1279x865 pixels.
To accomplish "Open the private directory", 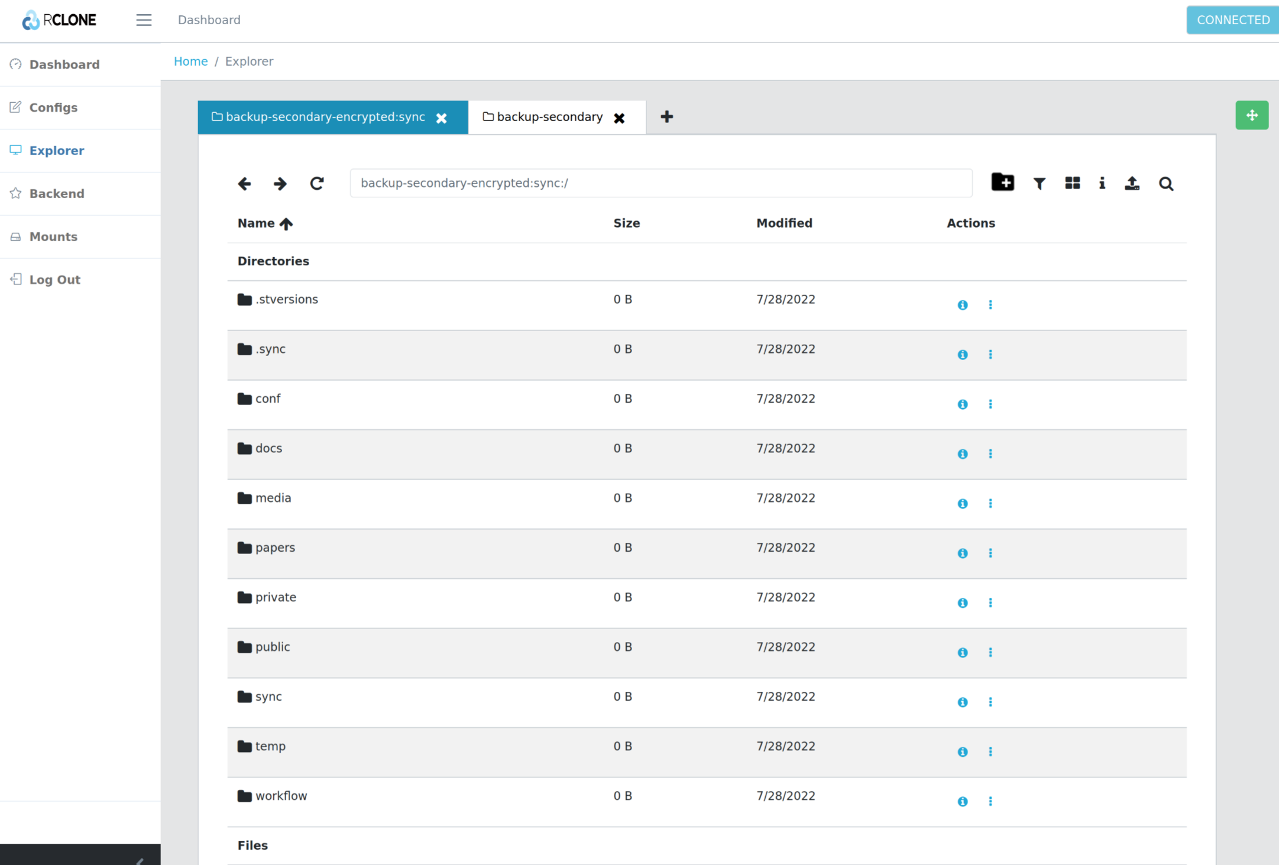I will (267, 598).
